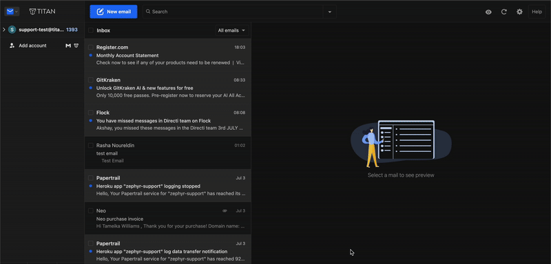Click the bear-face icon next to Add account

[x=76, y=45]
